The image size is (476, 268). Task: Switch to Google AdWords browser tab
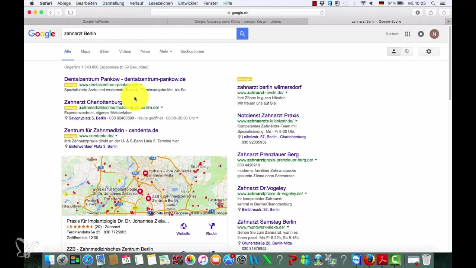[x=96, y=21]
